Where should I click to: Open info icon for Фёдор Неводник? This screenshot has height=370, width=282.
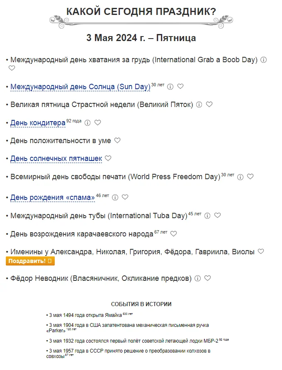(198, 278)
